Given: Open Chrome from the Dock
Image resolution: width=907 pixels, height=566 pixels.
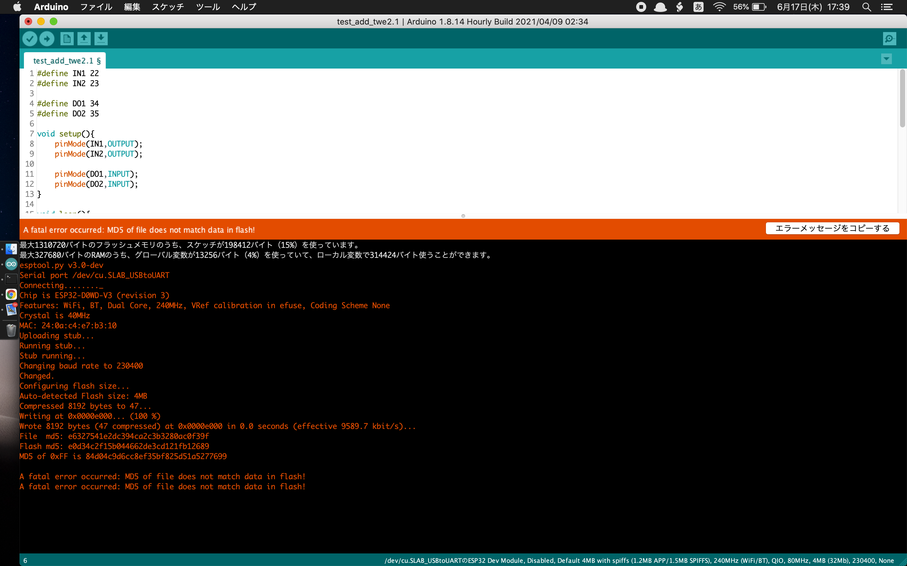Looking at the screenshot, I should [11, 295].
